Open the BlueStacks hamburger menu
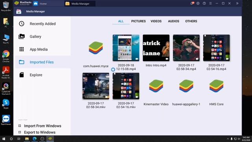The width and height of the screenshot is (252, 142). pos(210,3)
